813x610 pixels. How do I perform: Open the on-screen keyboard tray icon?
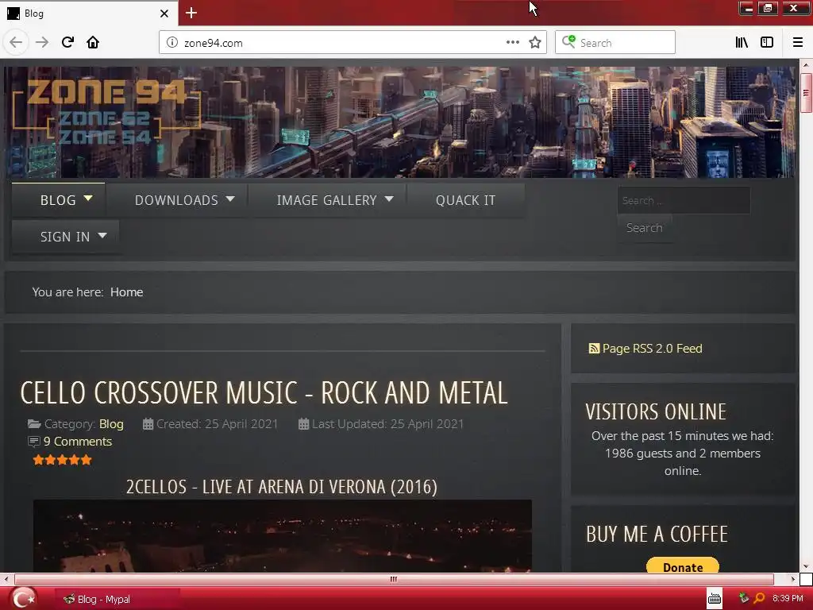pyautogui.click(x=715, y=599)
